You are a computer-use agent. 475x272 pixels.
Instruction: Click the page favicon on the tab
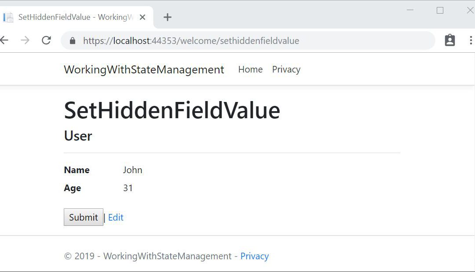click(8, 17)
